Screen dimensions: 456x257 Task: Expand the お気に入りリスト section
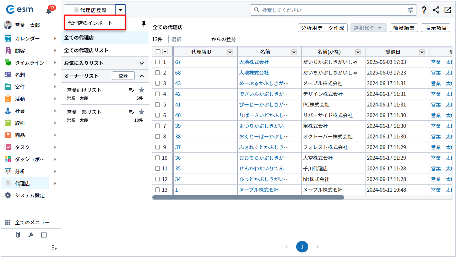pos(142,63)
